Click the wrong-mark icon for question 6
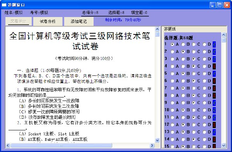Image resolution: width=232 pixels, height=152 pixels. [x=214, y=81]
